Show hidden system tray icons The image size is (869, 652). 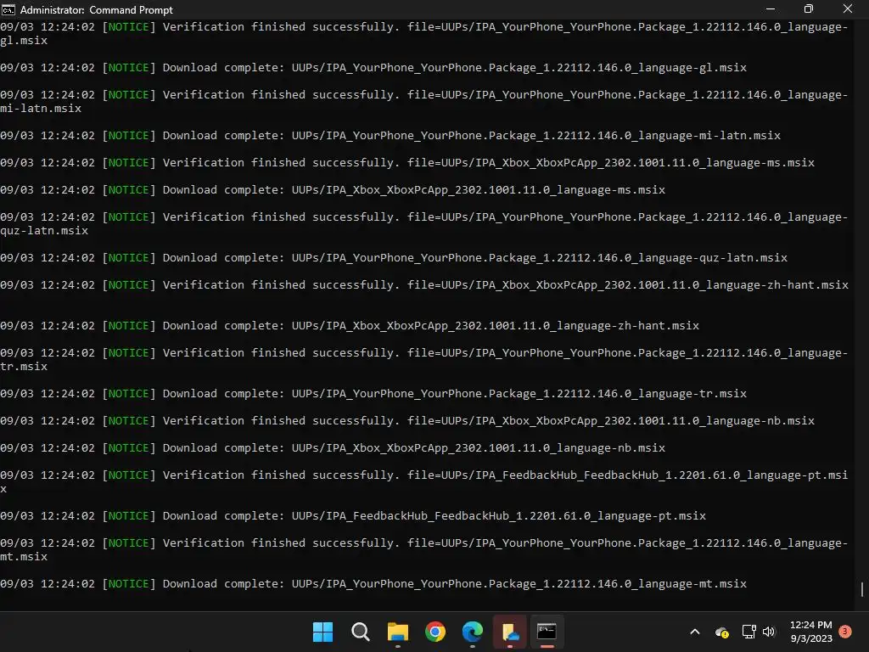[694, 632]
